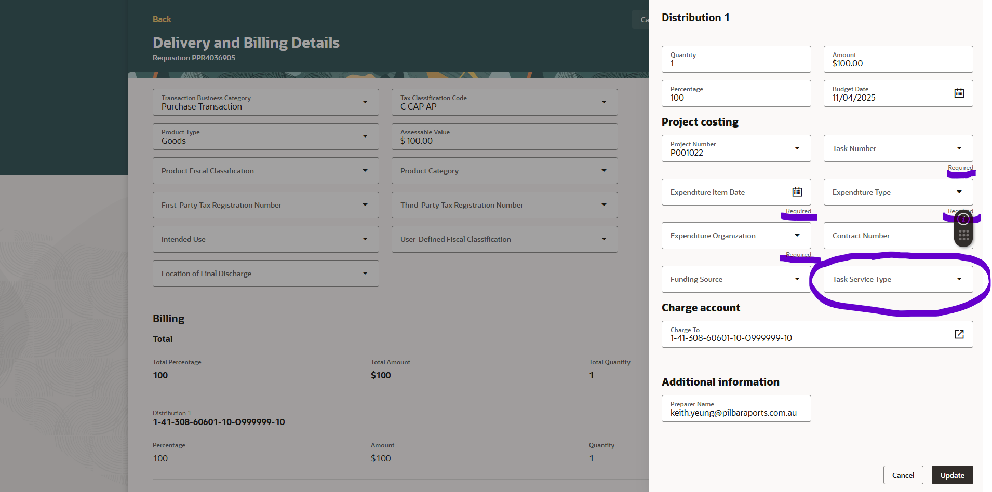The height and width of the screenshot is (492, 992).
Task: Expand the Expenditure Organization dropdown
Action: [797, 235]
